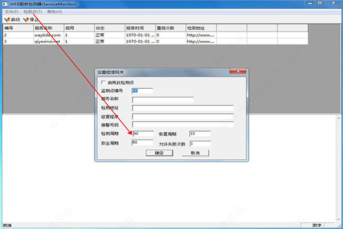Click the 恢复周期 field showing 10

[x=200, y=133]
